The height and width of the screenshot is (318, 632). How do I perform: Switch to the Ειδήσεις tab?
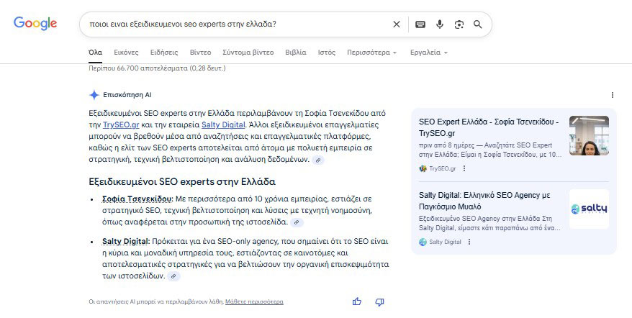[164, 53]
